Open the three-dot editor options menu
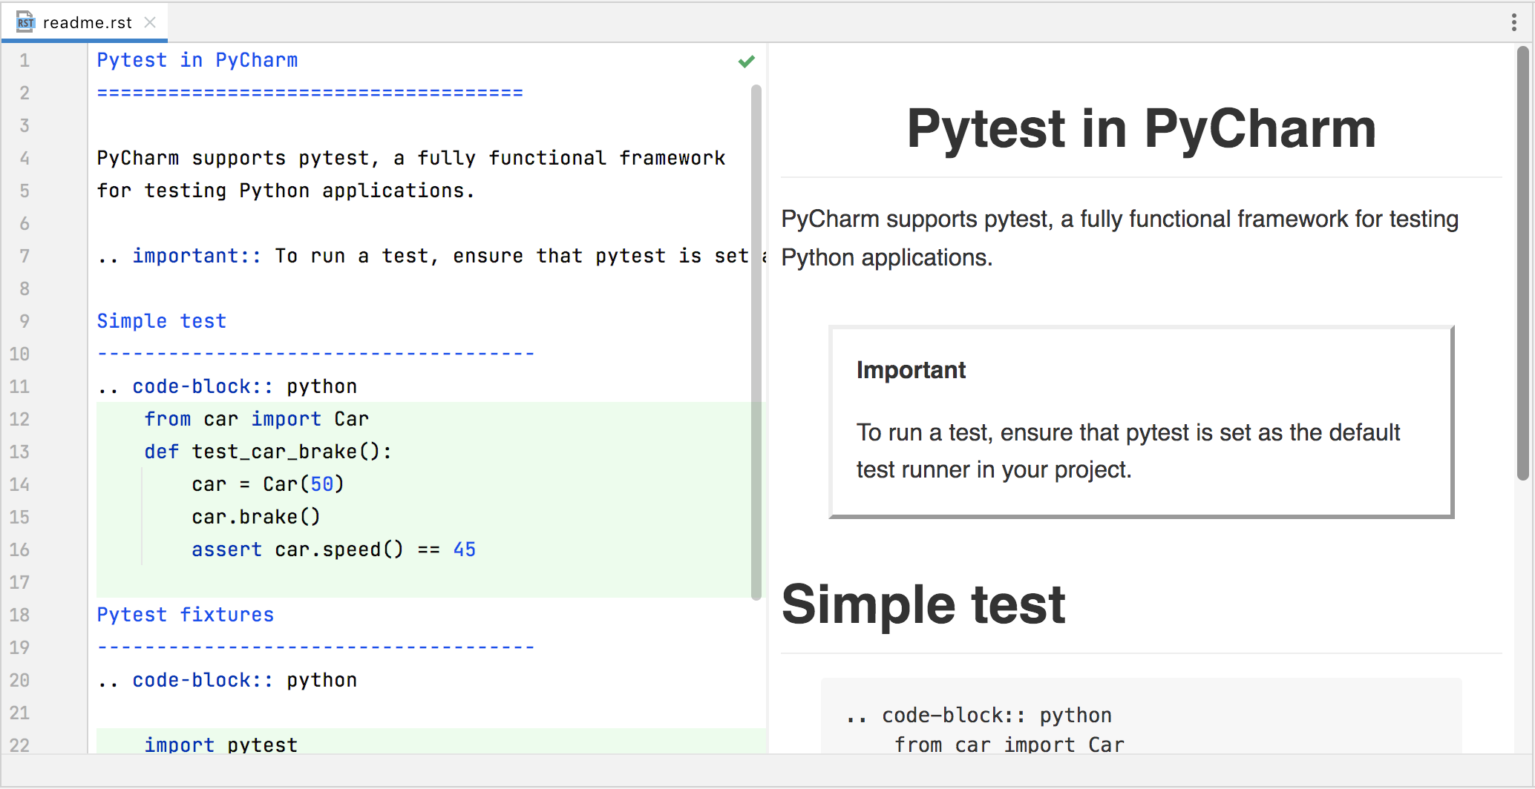The image size is (1535, 789). pyautogui.click(x=1513, y=22)
